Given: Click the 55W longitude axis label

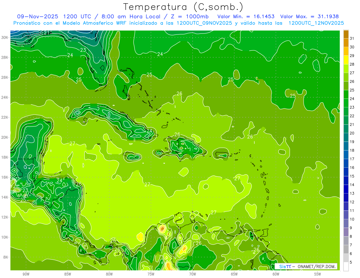Looking at the screenshot, I should tap(318, 274).
